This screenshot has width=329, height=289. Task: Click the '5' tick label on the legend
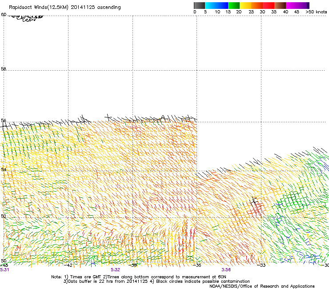[205, 12]
